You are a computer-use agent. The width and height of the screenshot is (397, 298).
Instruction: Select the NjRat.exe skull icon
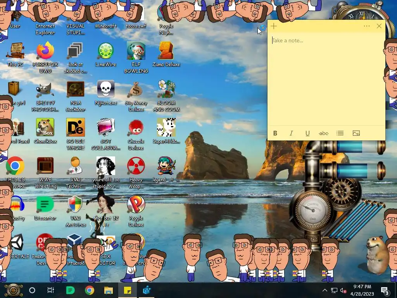pyautogui.click(x=105, y=89)
